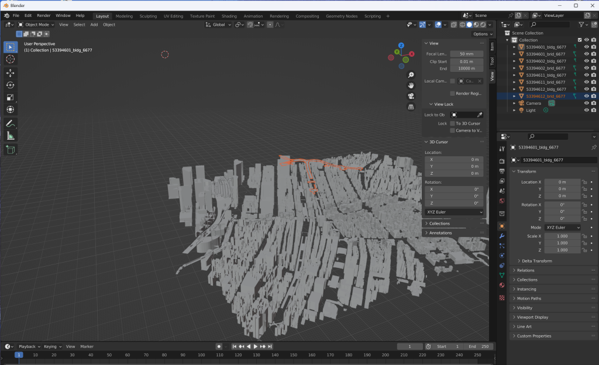Toggle camera view with the camera icon
The height and width of the screenshot is (365, 599).
[411, 96]
